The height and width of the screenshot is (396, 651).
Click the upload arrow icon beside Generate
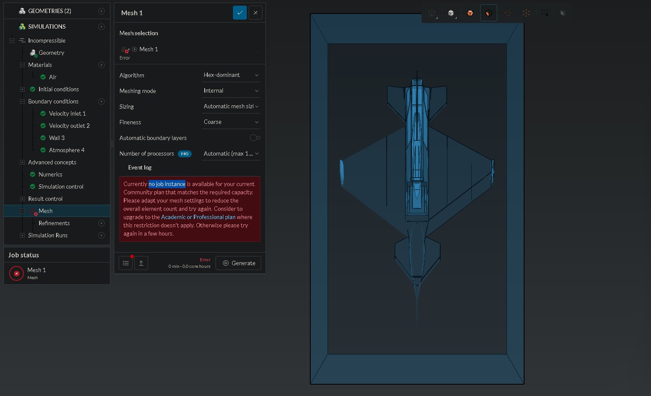(x=141, y=263)
